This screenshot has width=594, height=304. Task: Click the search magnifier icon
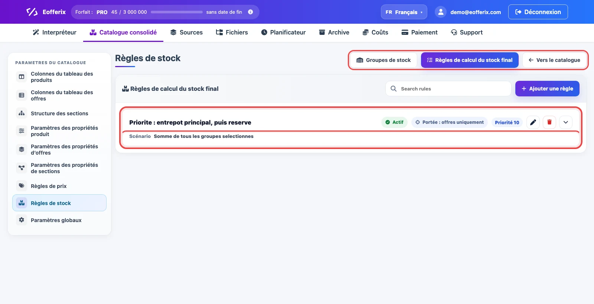pyautogui.click(x=394, y=89)
